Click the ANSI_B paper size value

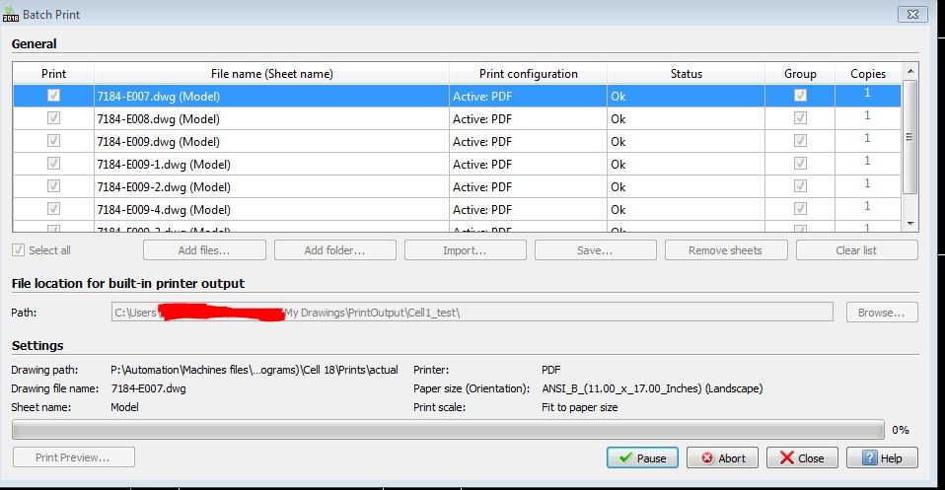click(652, 388)
